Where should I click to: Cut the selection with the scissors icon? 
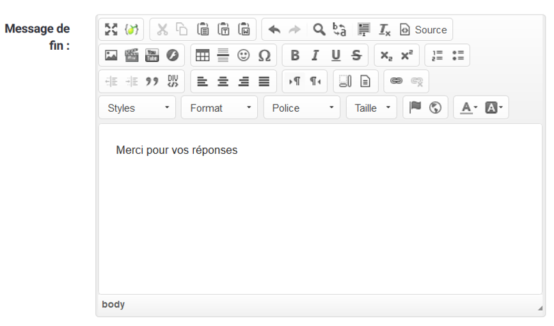162,29
